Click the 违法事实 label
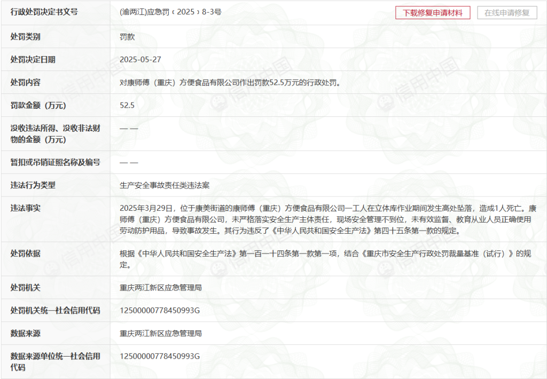This screenshot has height=379, width=547. (x=26, y=208)
